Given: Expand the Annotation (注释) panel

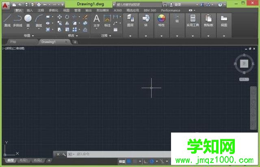Looking at the screenshot, I should pyautogui.click(x=106, y=36).
